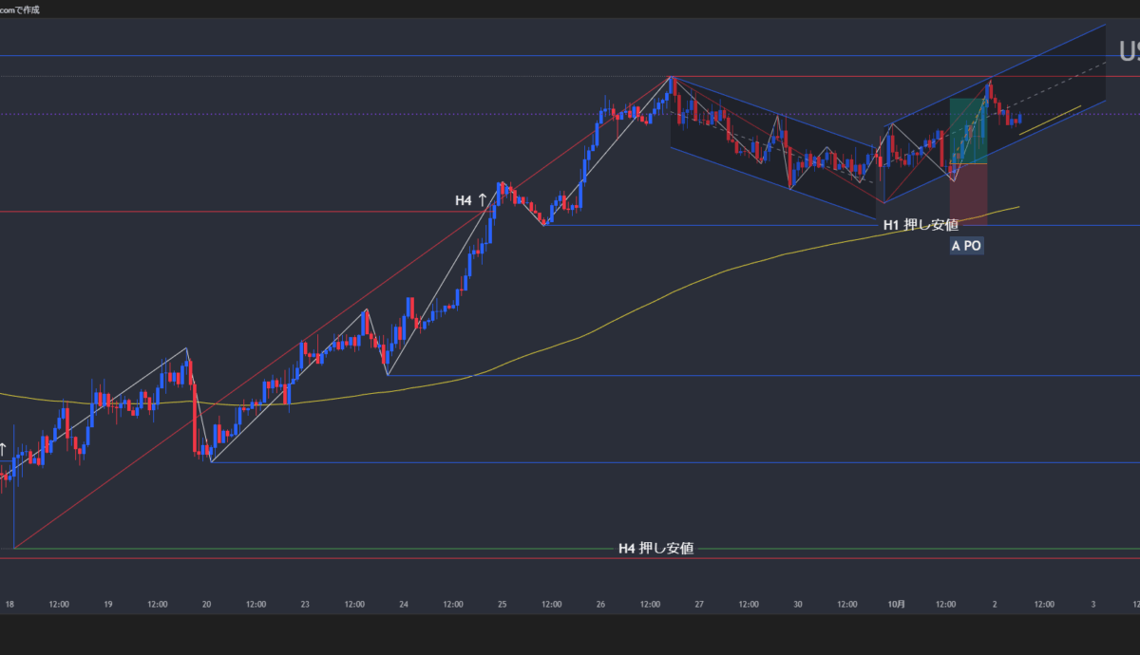Viewport: 1140px width, 655px height.
Task: Click the "18" date on time axis
Action: (x=9, y=604)
